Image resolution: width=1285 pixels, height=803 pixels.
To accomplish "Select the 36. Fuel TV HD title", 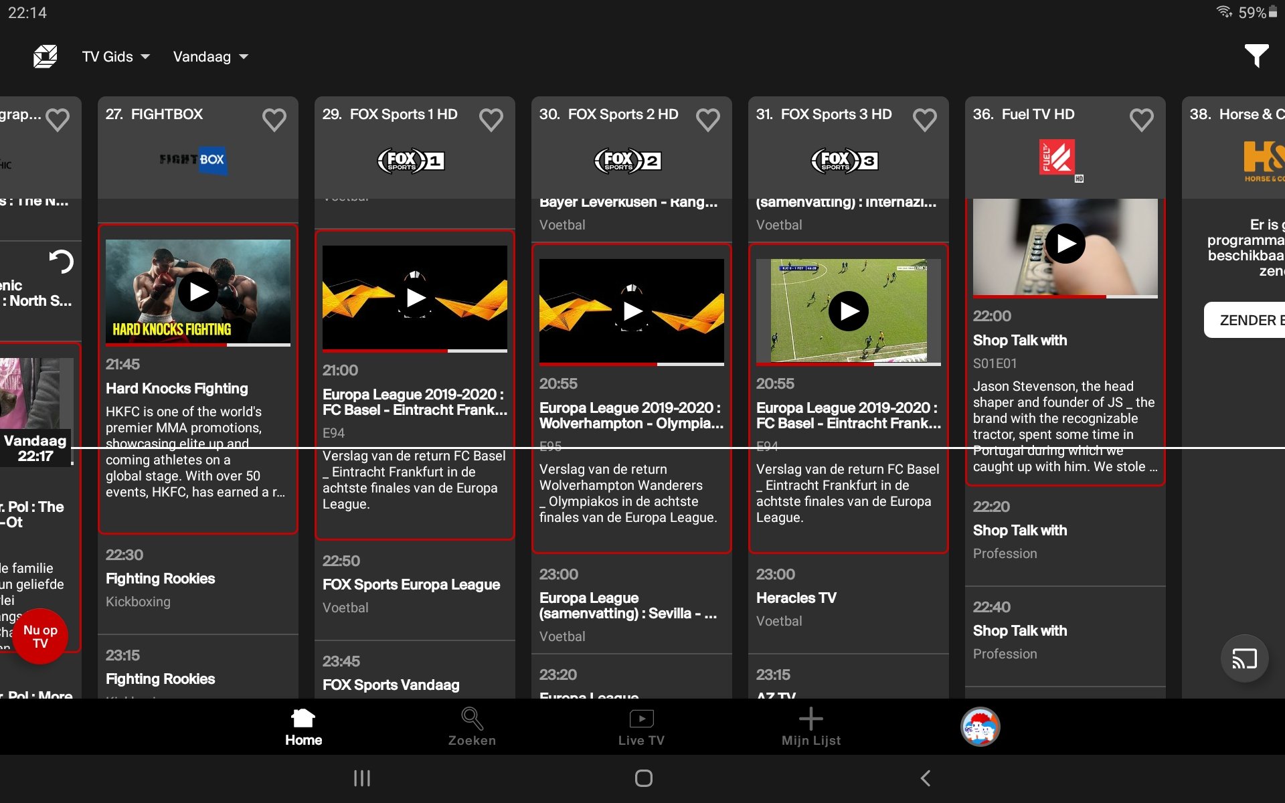I will (x=1023, y=114).
